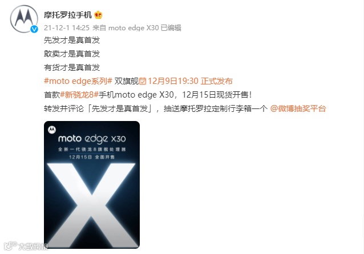Image resolution: width=364 pixels, height=254 pixels.
Task: Click the text 12月15日现货开售
Action: click(x=215, y=95)
